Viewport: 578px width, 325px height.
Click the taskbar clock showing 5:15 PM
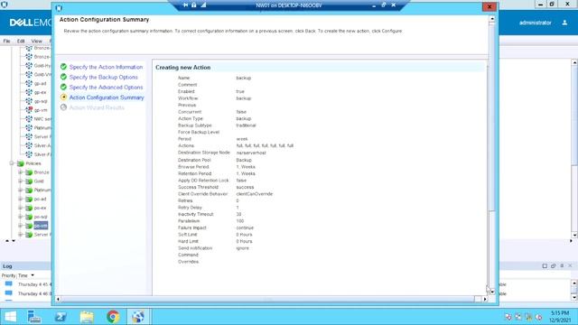tap(560, 317)
